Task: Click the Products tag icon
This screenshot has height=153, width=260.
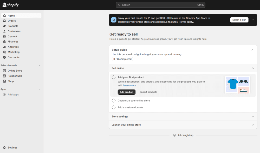Action: pos(4,26)
